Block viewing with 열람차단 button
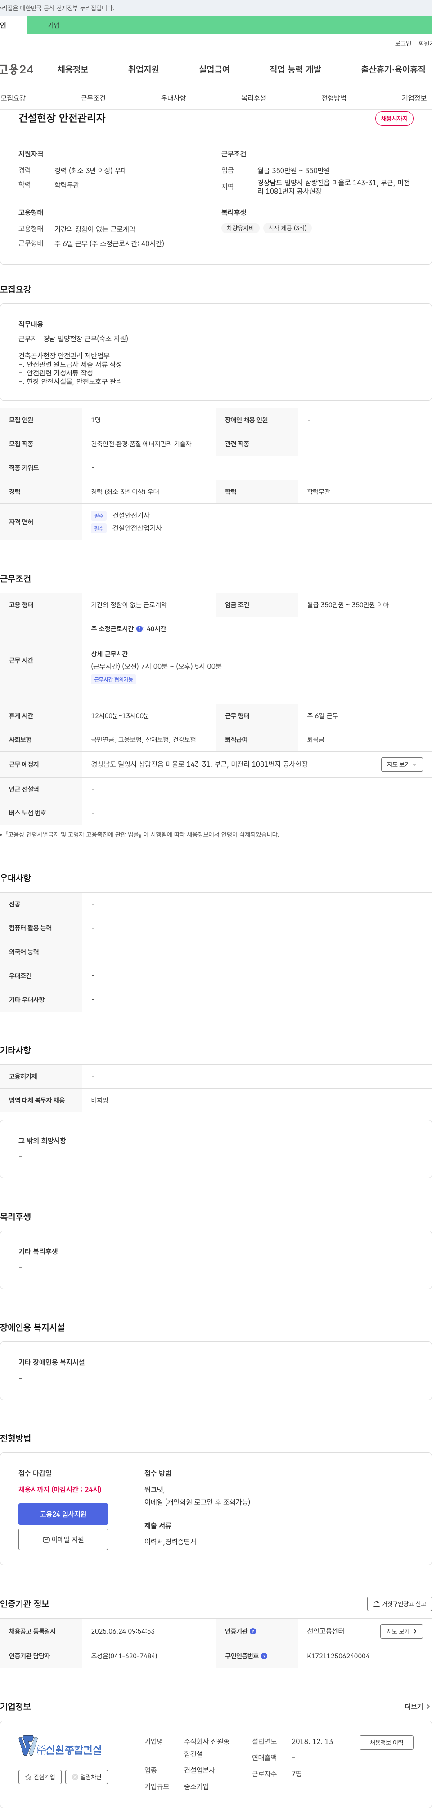432x1808 pixels. click(86, 1777)
